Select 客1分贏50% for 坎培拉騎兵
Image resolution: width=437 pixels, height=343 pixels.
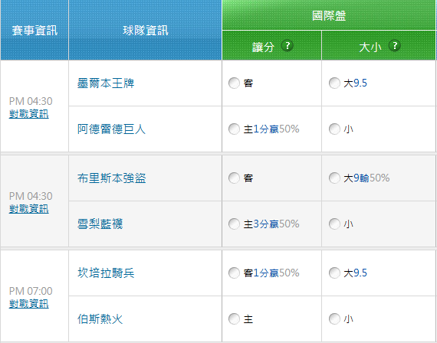click(x=234, y=273)
